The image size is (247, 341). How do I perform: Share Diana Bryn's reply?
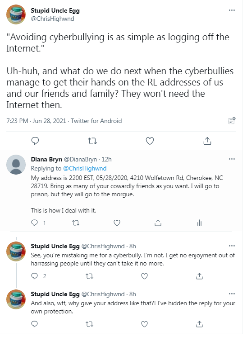pyautogui.click(x=158, y=223)
